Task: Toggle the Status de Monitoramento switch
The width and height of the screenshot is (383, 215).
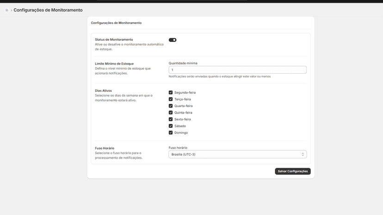Action: coord(173,40)
